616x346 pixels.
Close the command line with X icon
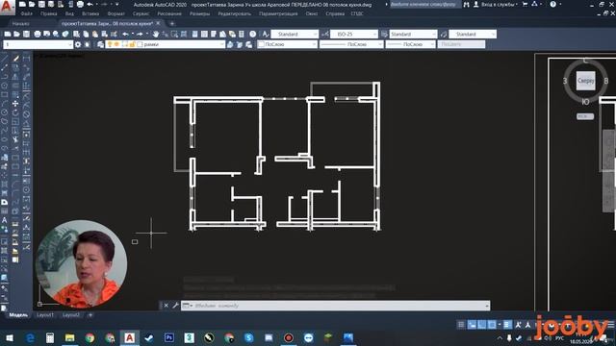(x=167, y=306)
